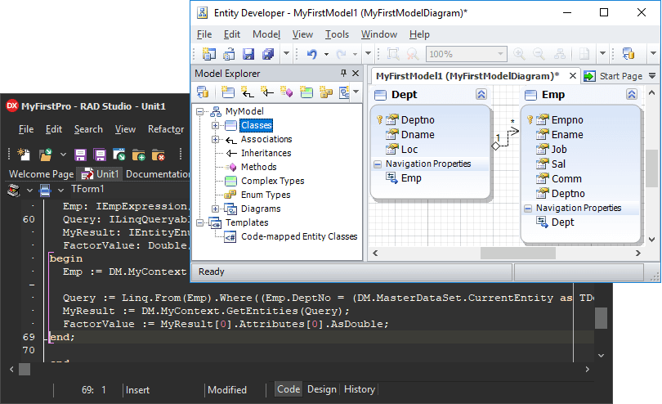Image resolution: width=662 pixels, height=404 pixels.
Task: Close the MyFirstModel1 diagram tab
Action: pyautogui.click(x=572, y=76)
